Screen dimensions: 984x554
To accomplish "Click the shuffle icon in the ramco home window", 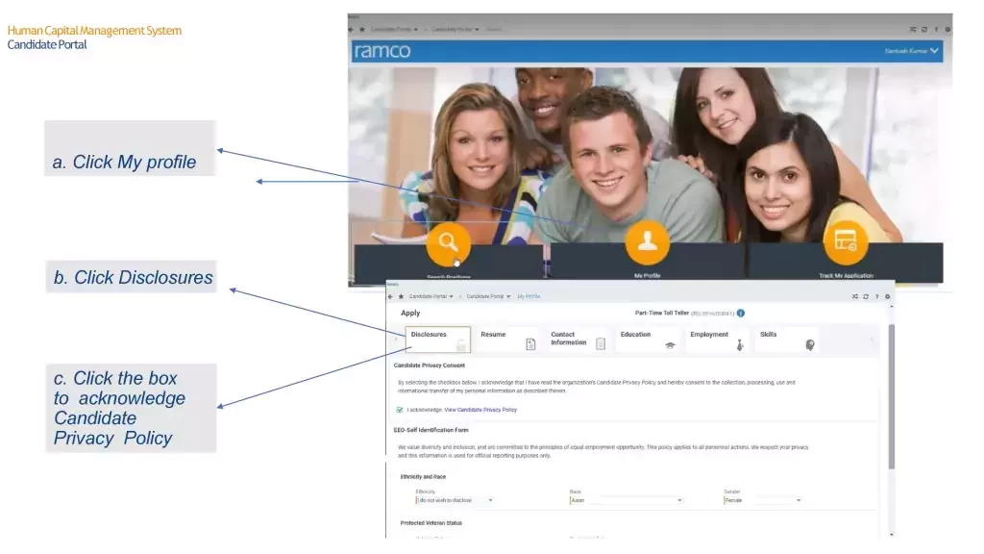I will point(913,30).
